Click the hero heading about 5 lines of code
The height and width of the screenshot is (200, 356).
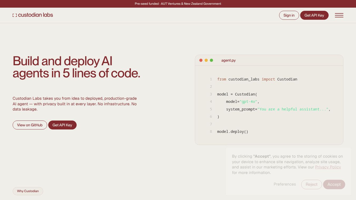pos(76,67)
